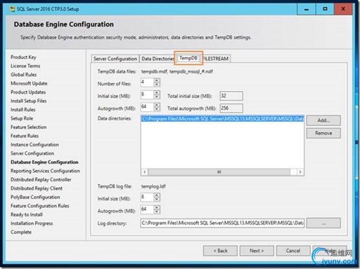
Task: Click Remove to delete selected directory
Action: point(323,133)
